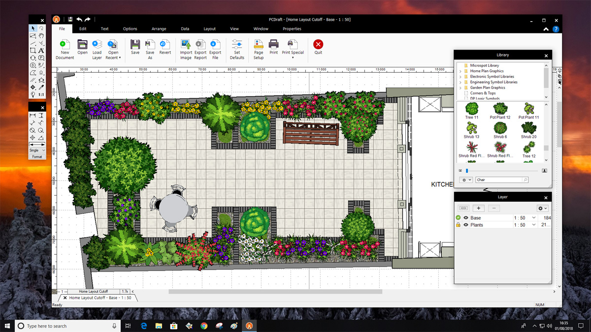Click the Import Image icon
The height and width of the screenshot is (332, 591).
click(x=186, y=45)
